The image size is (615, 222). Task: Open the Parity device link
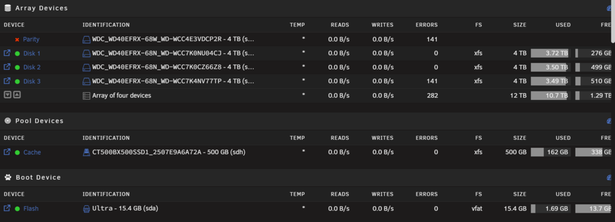tap(31, 39)
